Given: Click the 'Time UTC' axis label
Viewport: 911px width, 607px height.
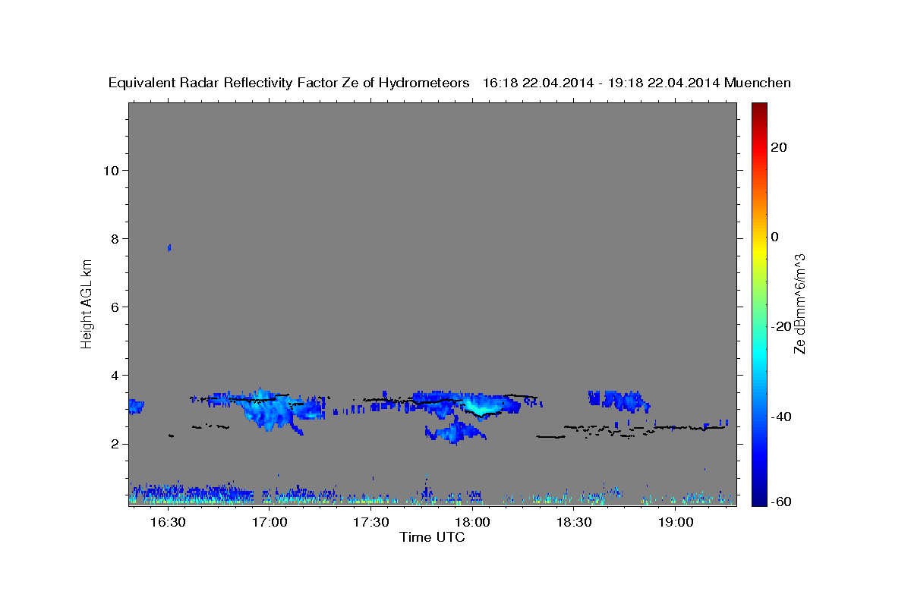Looking at the screenshot, I should (432, 537).
